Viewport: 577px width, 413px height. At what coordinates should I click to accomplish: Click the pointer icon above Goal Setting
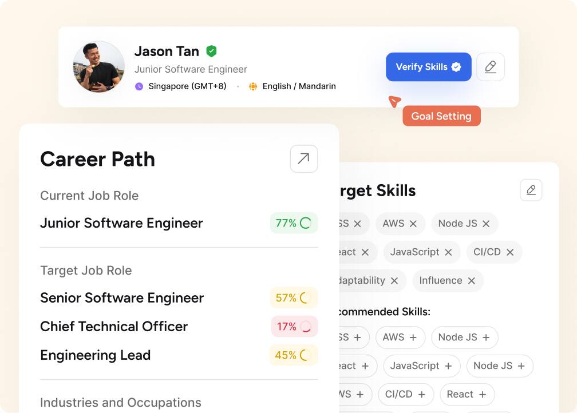pyautogui.click(x=396, y=102)
